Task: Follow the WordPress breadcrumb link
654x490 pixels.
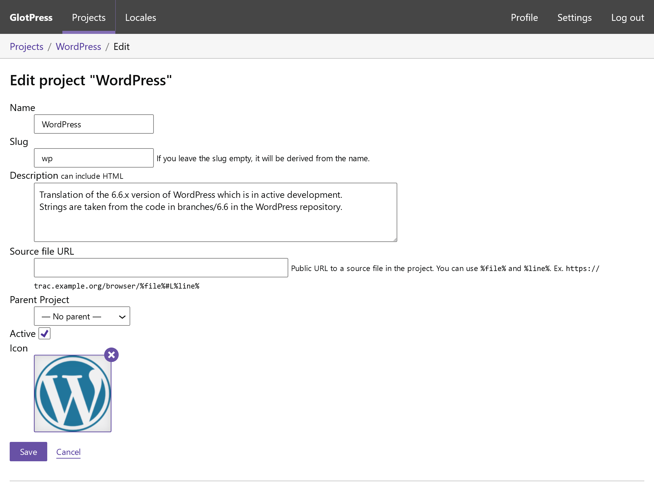Action: 78,47
